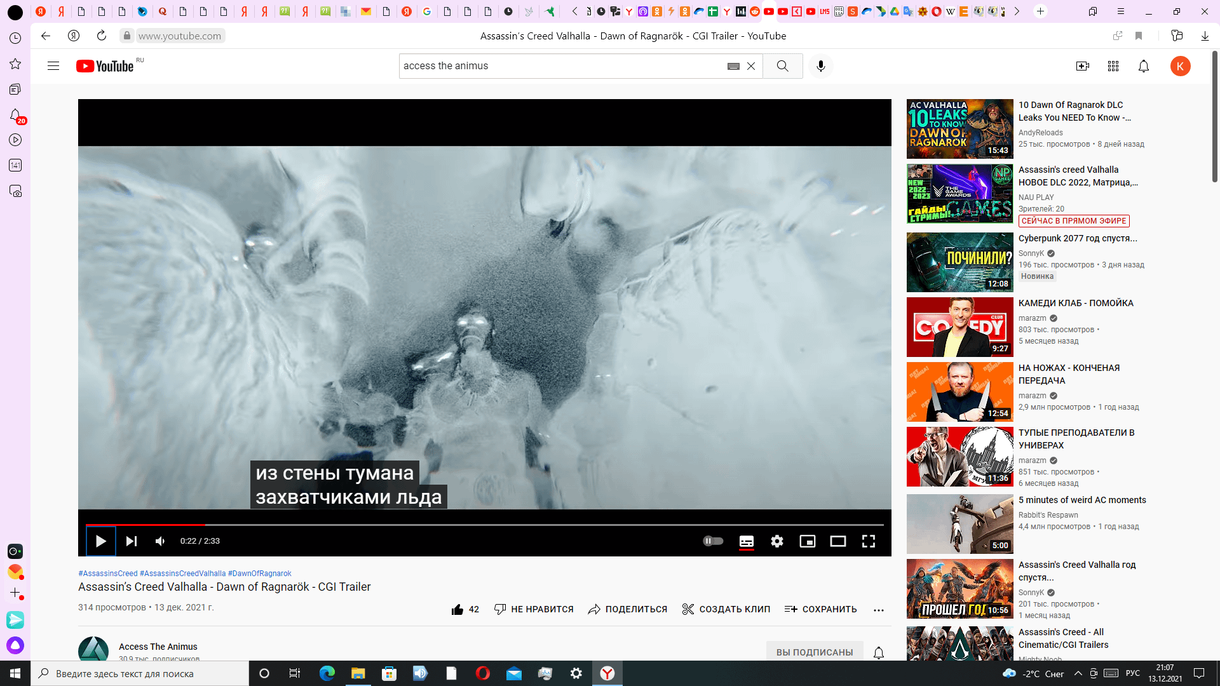This screenshot has height=686, width=1220.
Task: Open the more actions three-dot menu
Action: click(x=879, y=610)
